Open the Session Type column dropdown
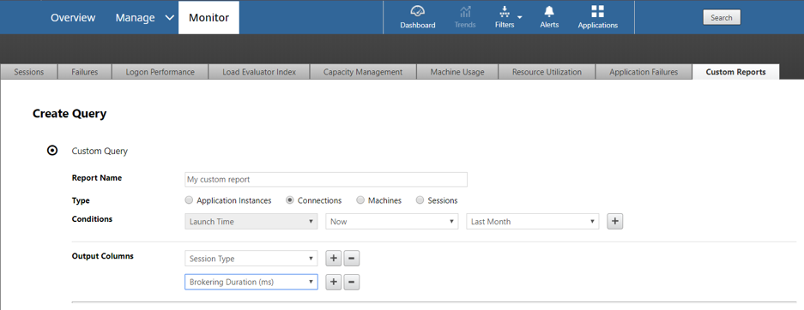This screenshot has height=310, width=804. (x=251, y=259)
